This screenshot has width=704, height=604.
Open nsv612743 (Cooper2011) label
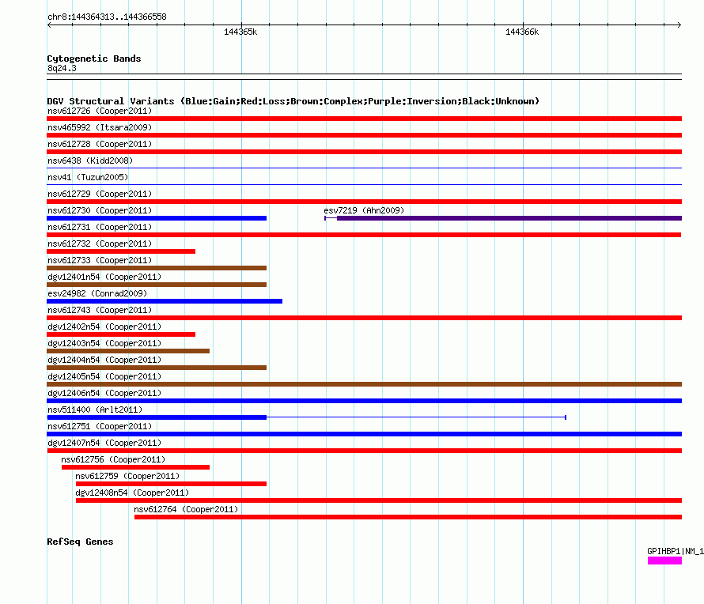point(100,310)
